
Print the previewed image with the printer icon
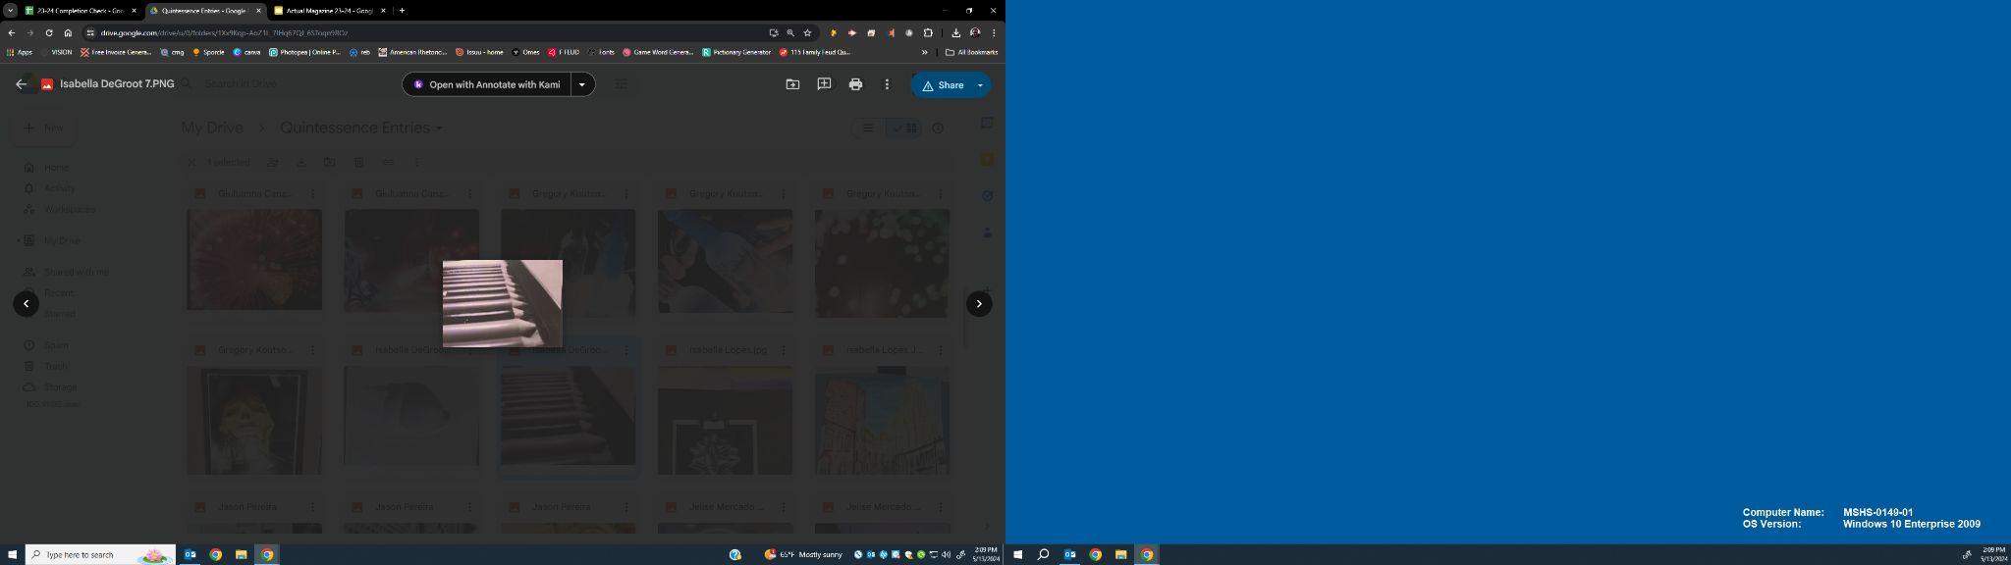point(855,84)
